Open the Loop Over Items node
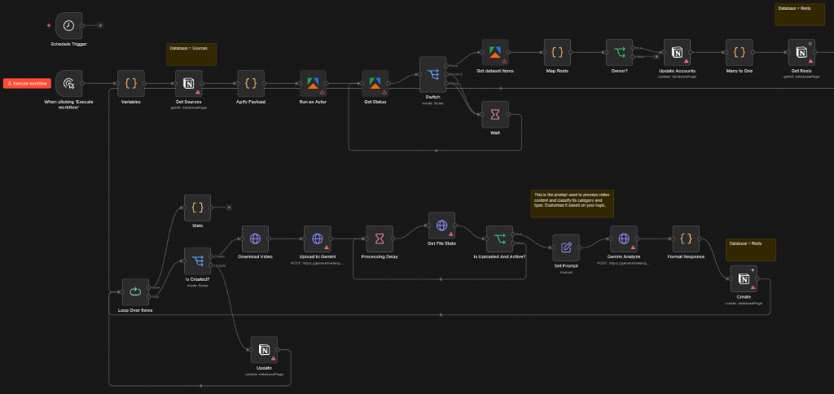The height and width of the screenshot is (394, 834). (135, 291)
